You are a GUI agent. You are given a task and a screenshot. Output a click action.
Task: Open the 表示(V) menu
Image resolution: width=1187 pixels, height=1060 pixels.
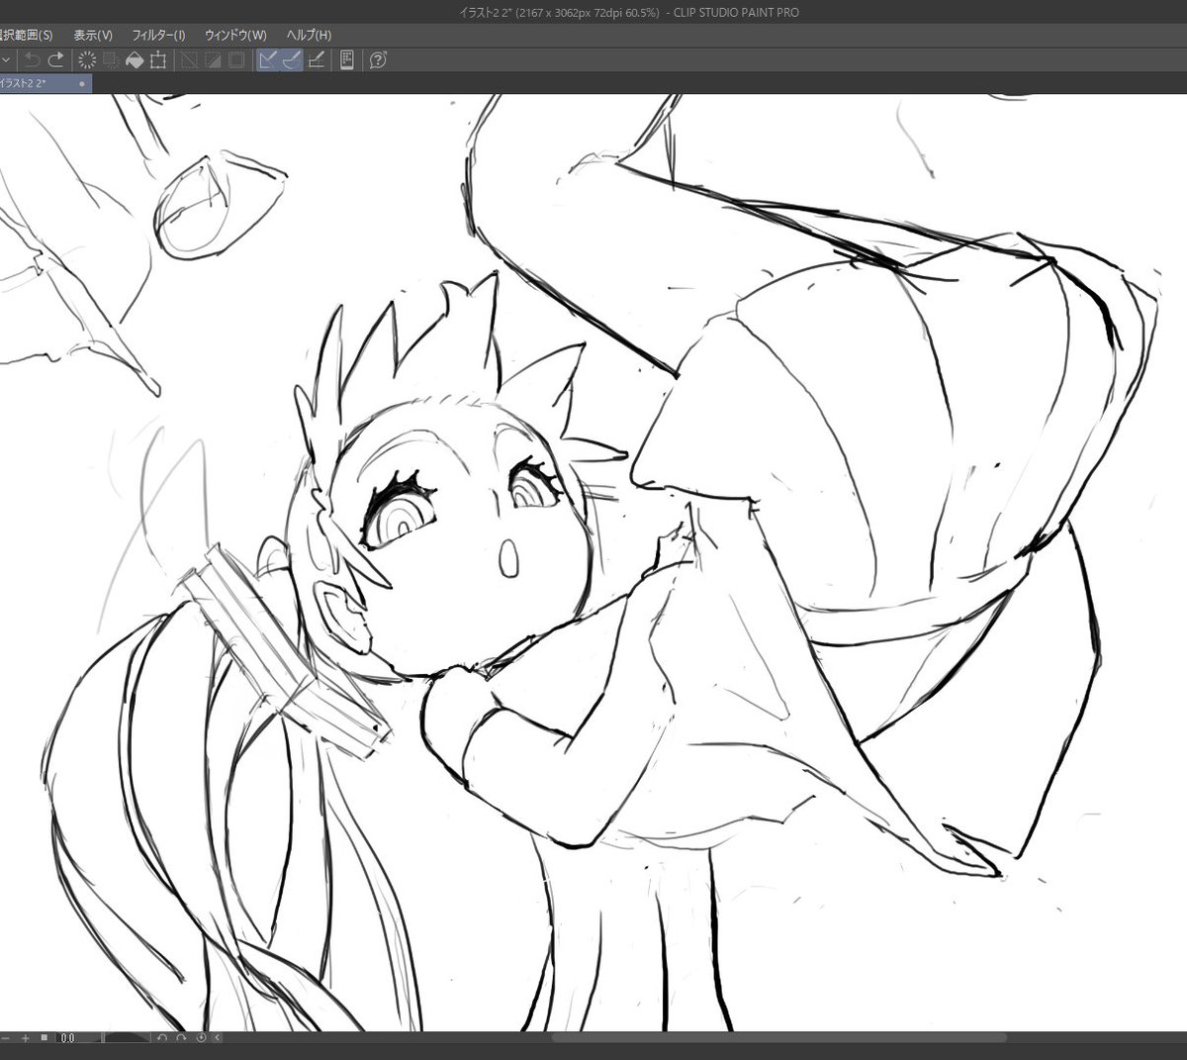93,35
